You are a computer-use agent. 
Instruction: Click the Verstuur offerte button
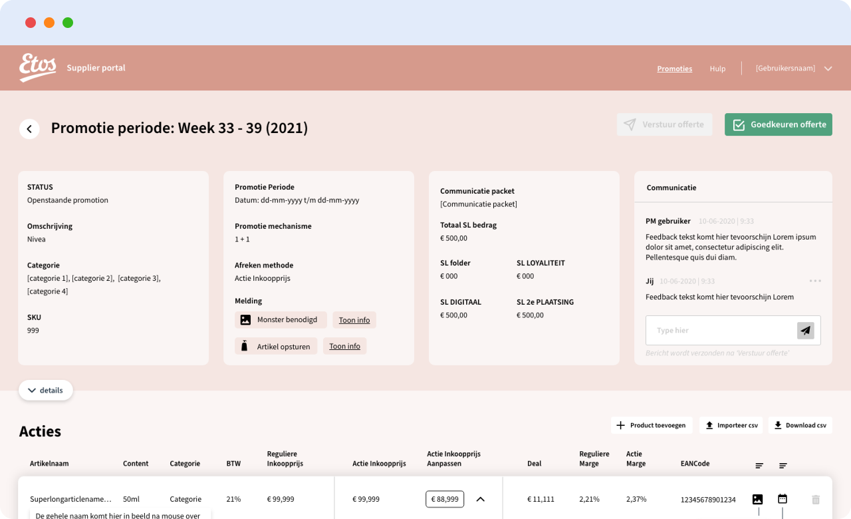(x=664, y=124)
